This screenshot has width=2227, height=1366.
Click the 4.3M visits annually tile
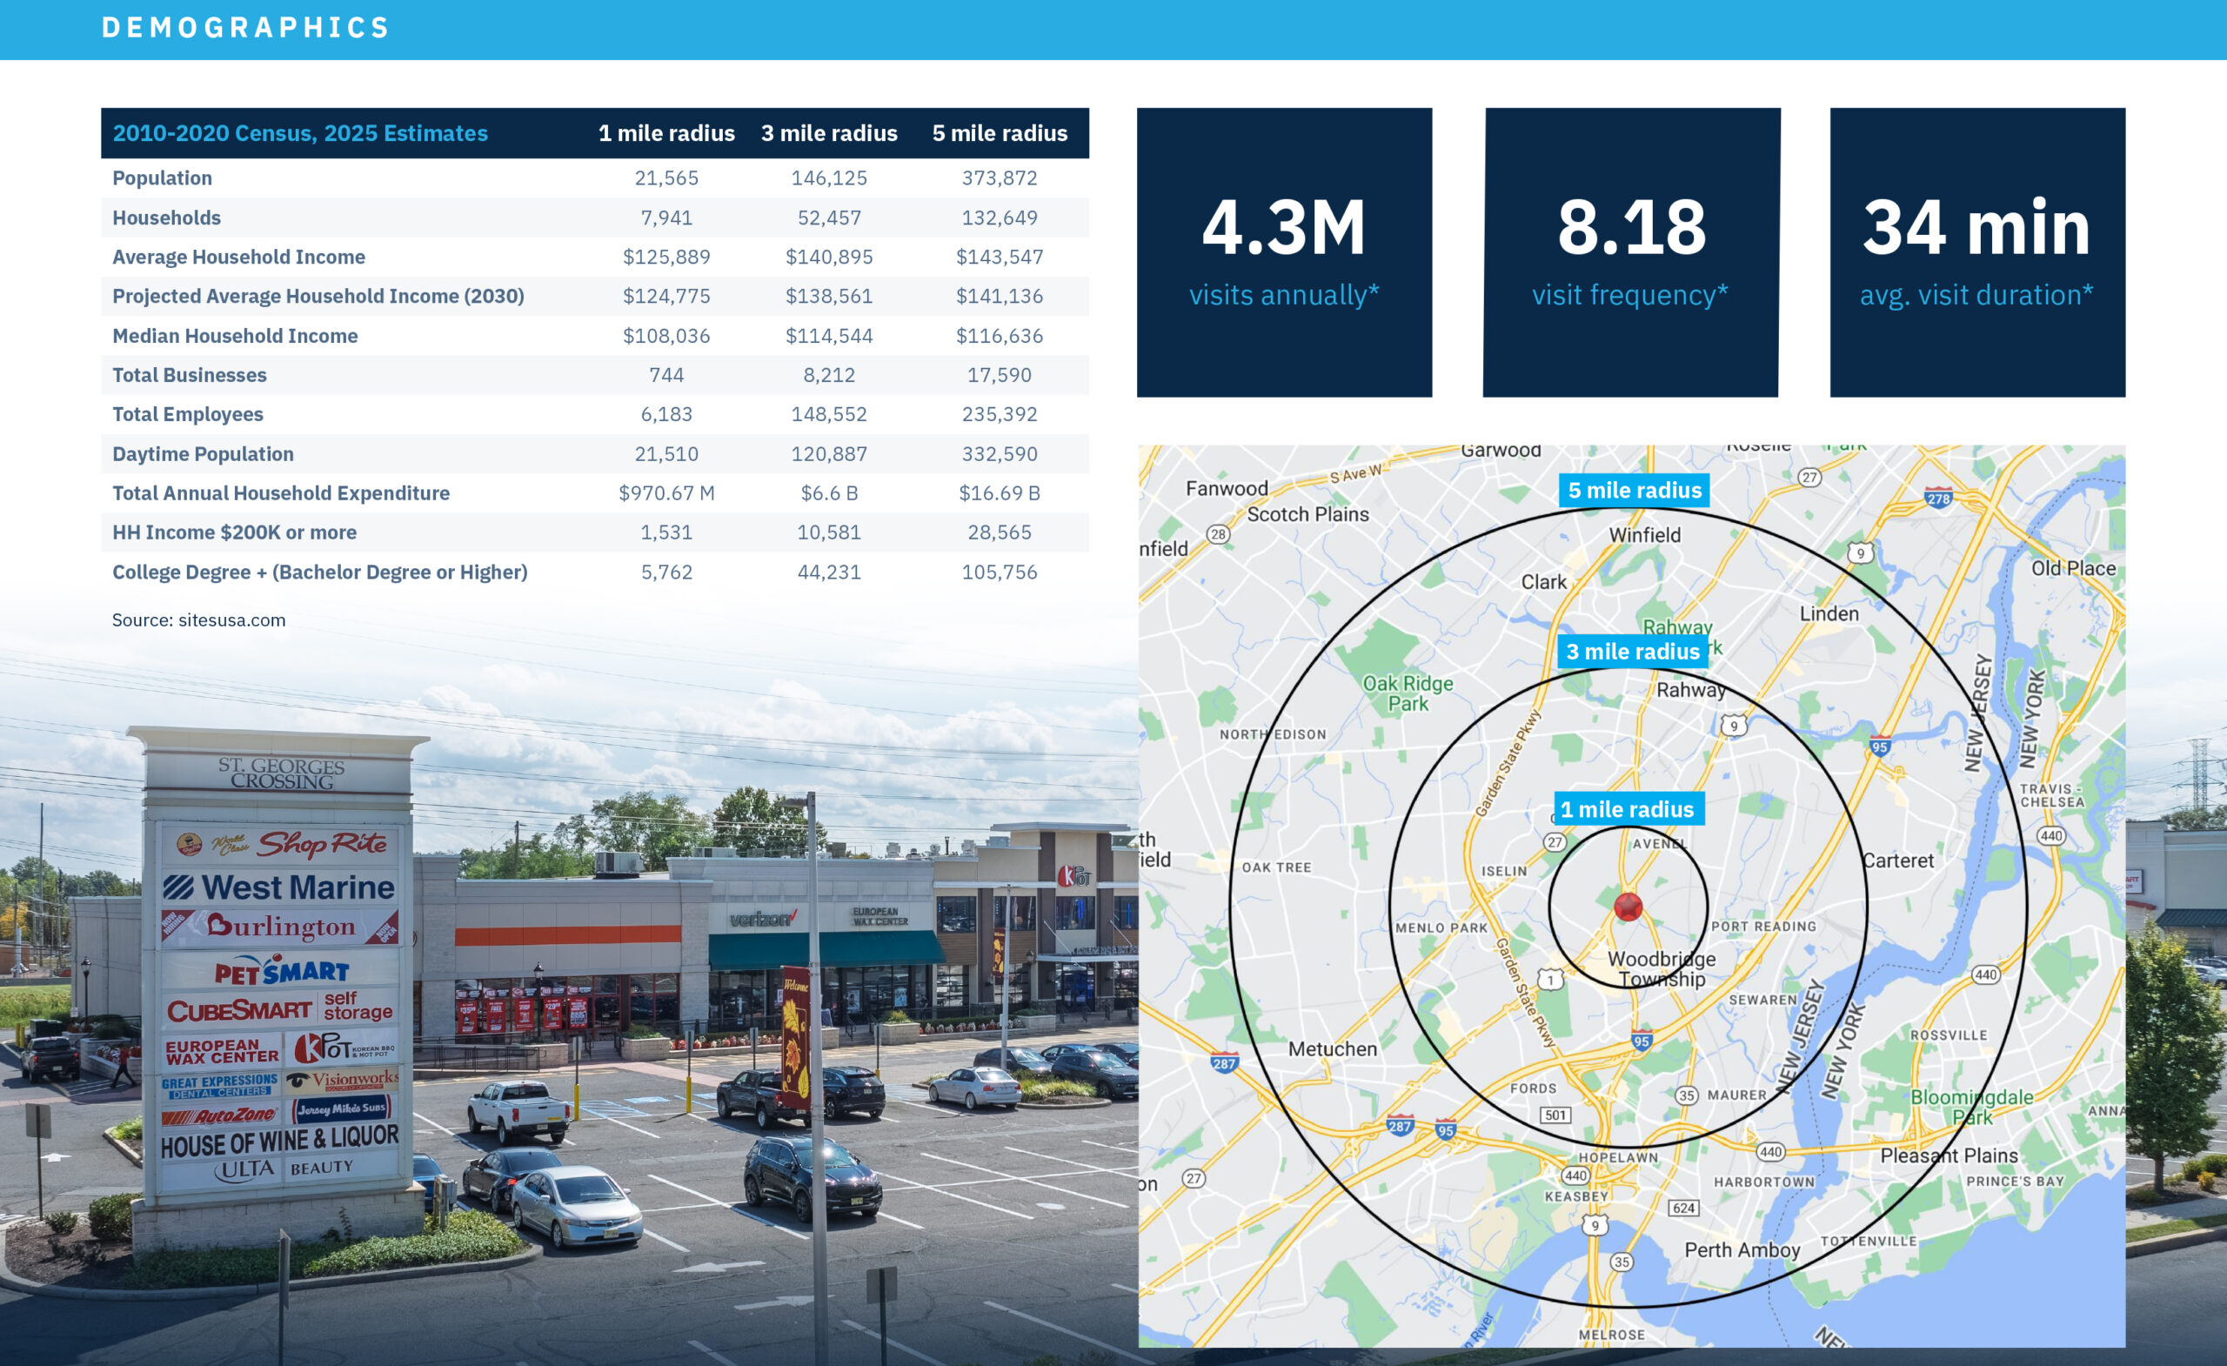[x=1283, y=252]
